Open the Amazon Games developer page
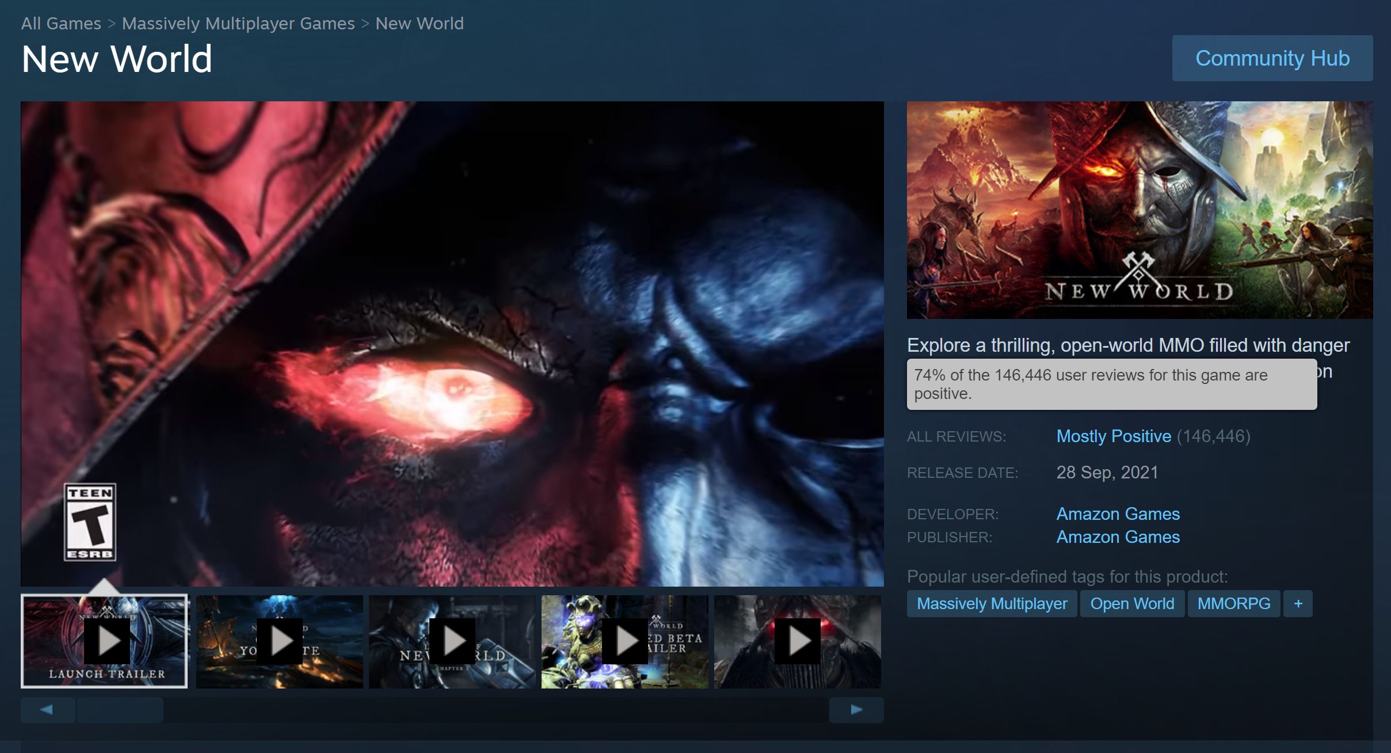The height and width of the screenshot is (753, 1391). (x=1118, y=514)
